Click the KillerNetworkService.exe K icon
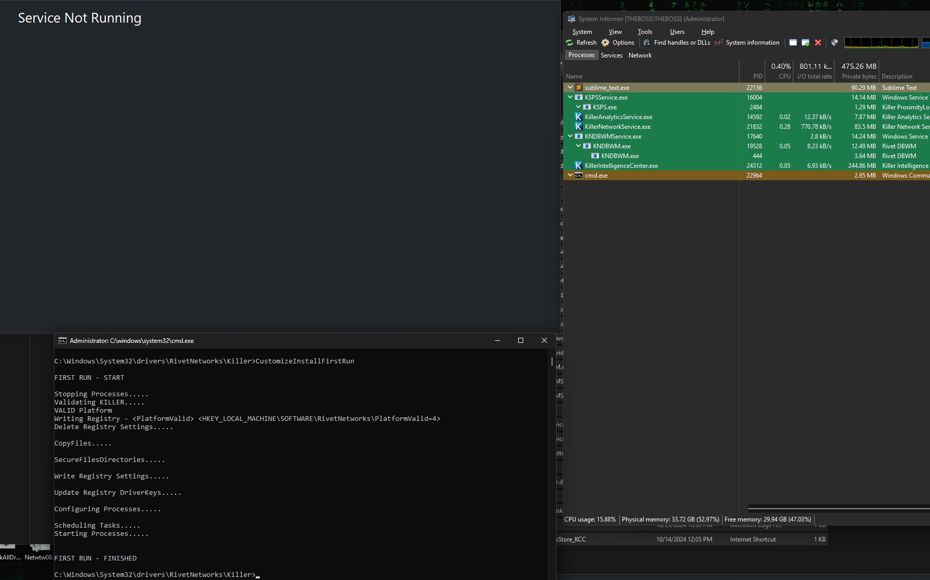930x580 pixels. click(579, 127)
